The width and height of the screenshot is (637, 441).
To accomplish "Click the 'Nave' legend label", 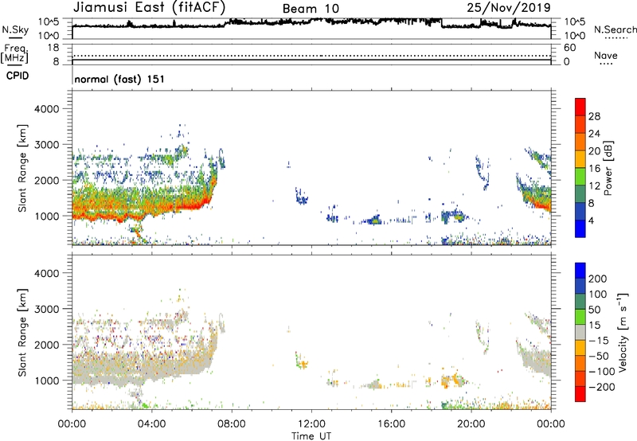I will pyautogui.click(x=606, y=56).
